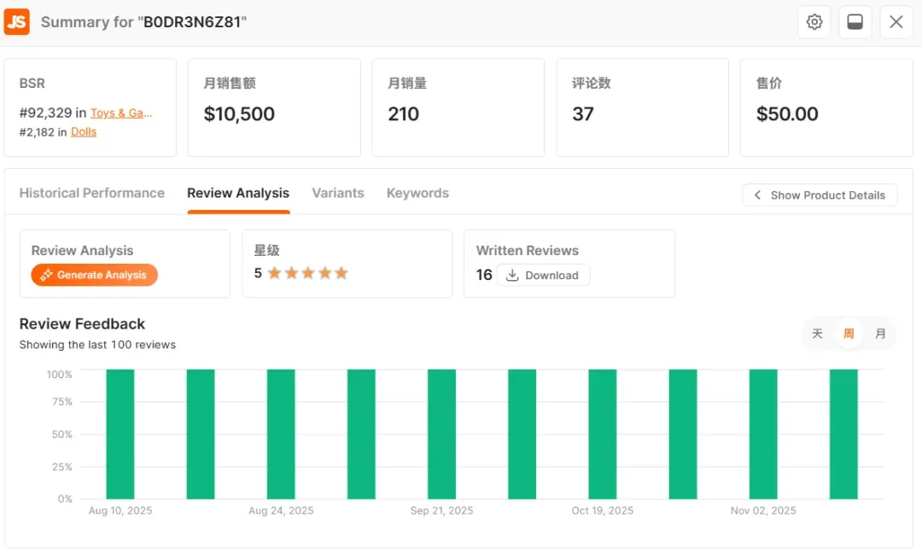Click the "#2,182" Dolls rank text
922x553 pixels.
[x=37, y=132]
